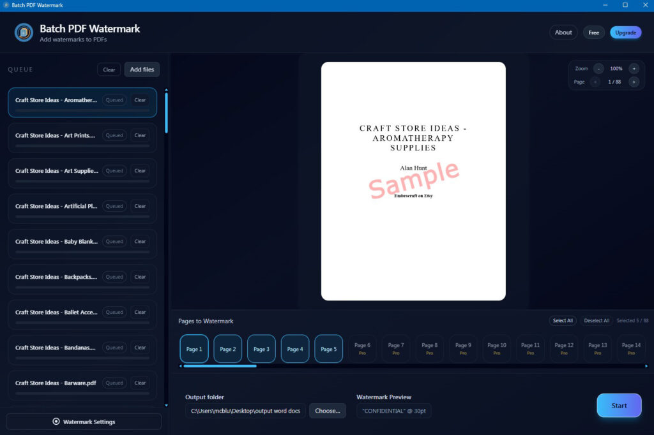Click the Queued status of Art Prints
Viewport: 654px width, 435px height.
click(x=114, y=135)
